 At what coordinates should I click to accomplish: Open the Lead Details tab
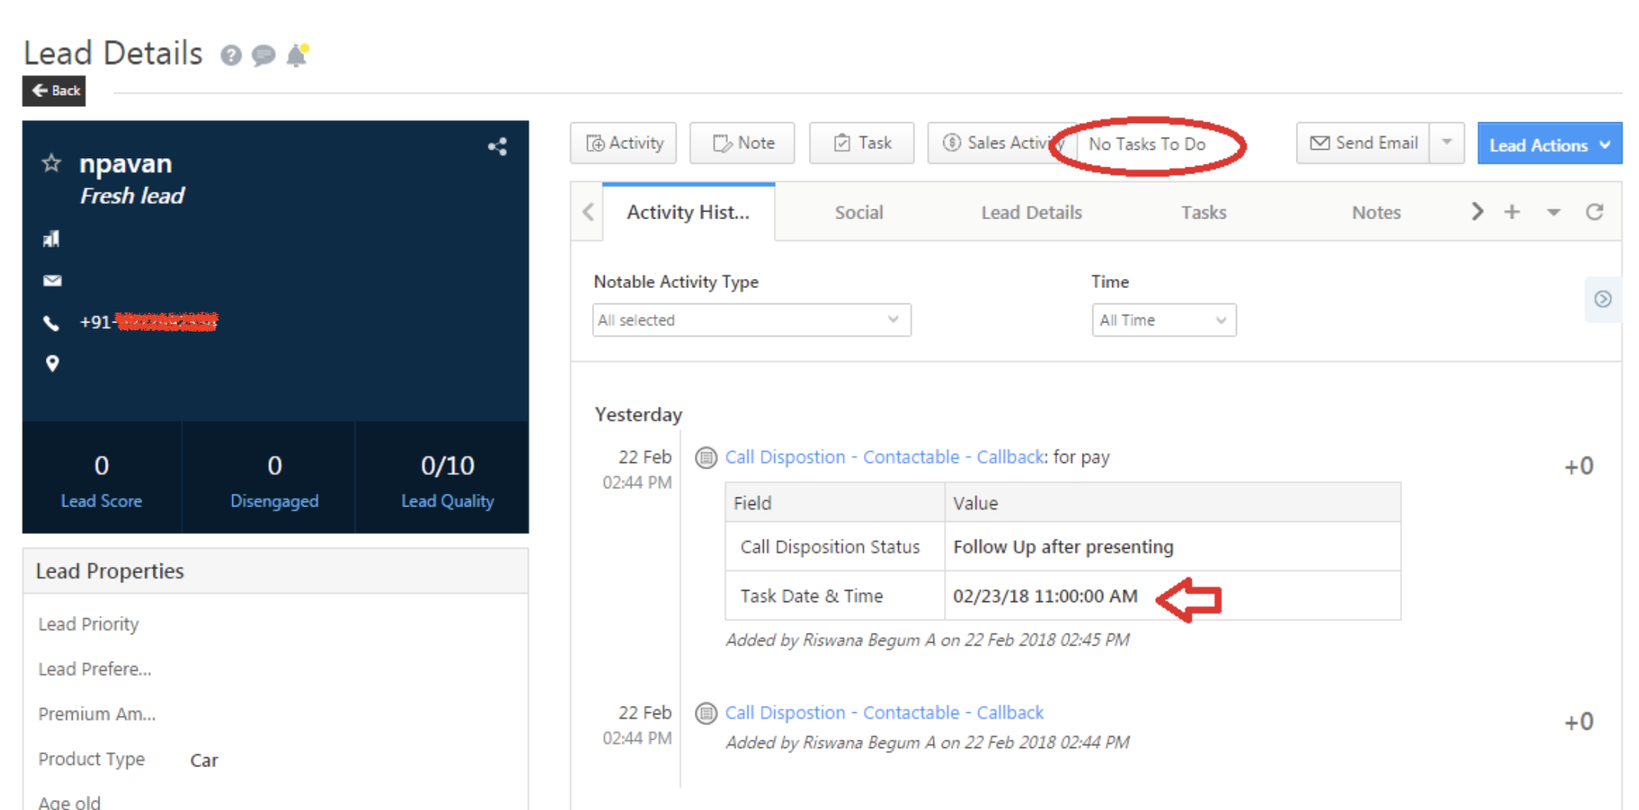click(x=1031, y=212)
